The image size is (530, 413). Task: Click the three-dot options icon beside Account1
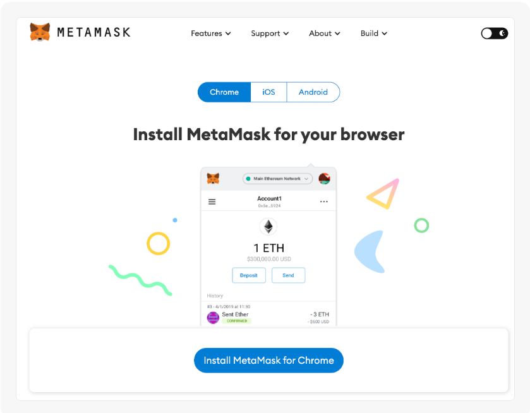(324, 201)
